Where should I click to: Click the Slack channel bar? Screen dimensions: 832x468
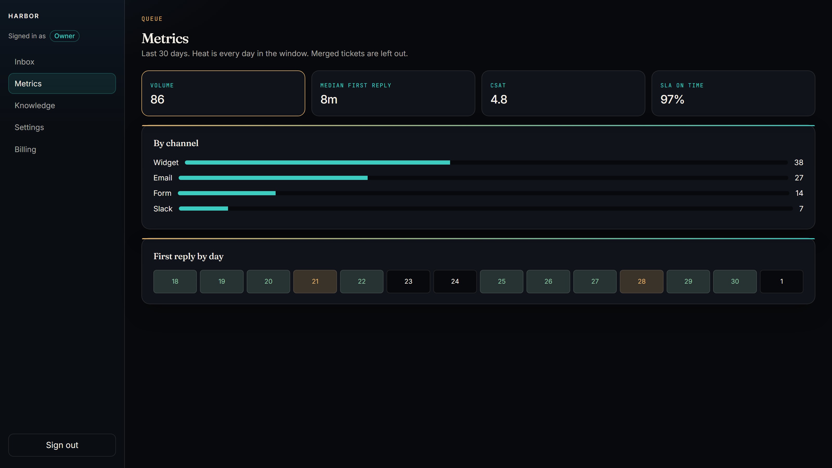click(486, 209)
